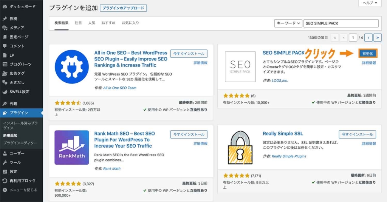Open author link Rank Math
Screen dimensions: 387x202
pyautogui.click(x=112, y=169)
